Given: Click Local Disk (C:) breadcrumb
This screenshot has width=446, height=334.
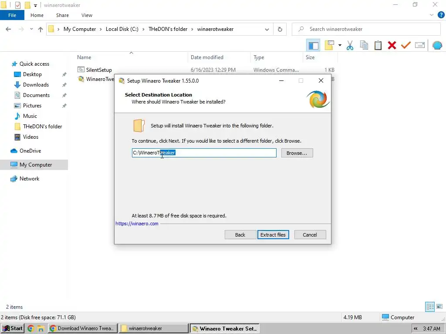Looking at the screenshot, I should 122,29.
